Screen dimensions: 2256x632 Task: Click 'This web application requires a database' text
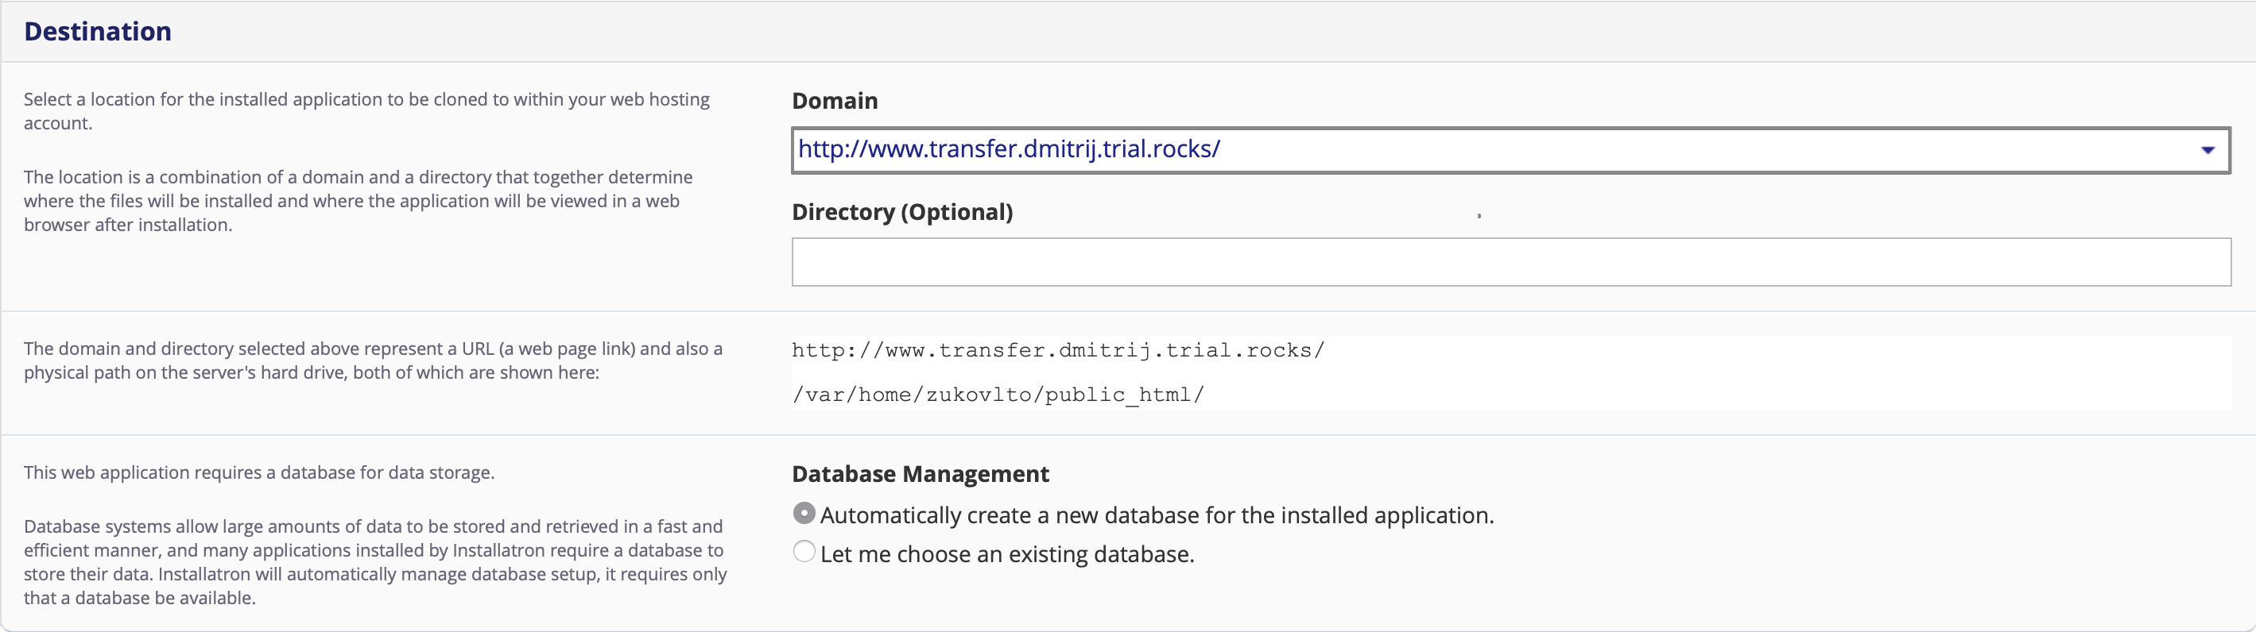[259, 473]
